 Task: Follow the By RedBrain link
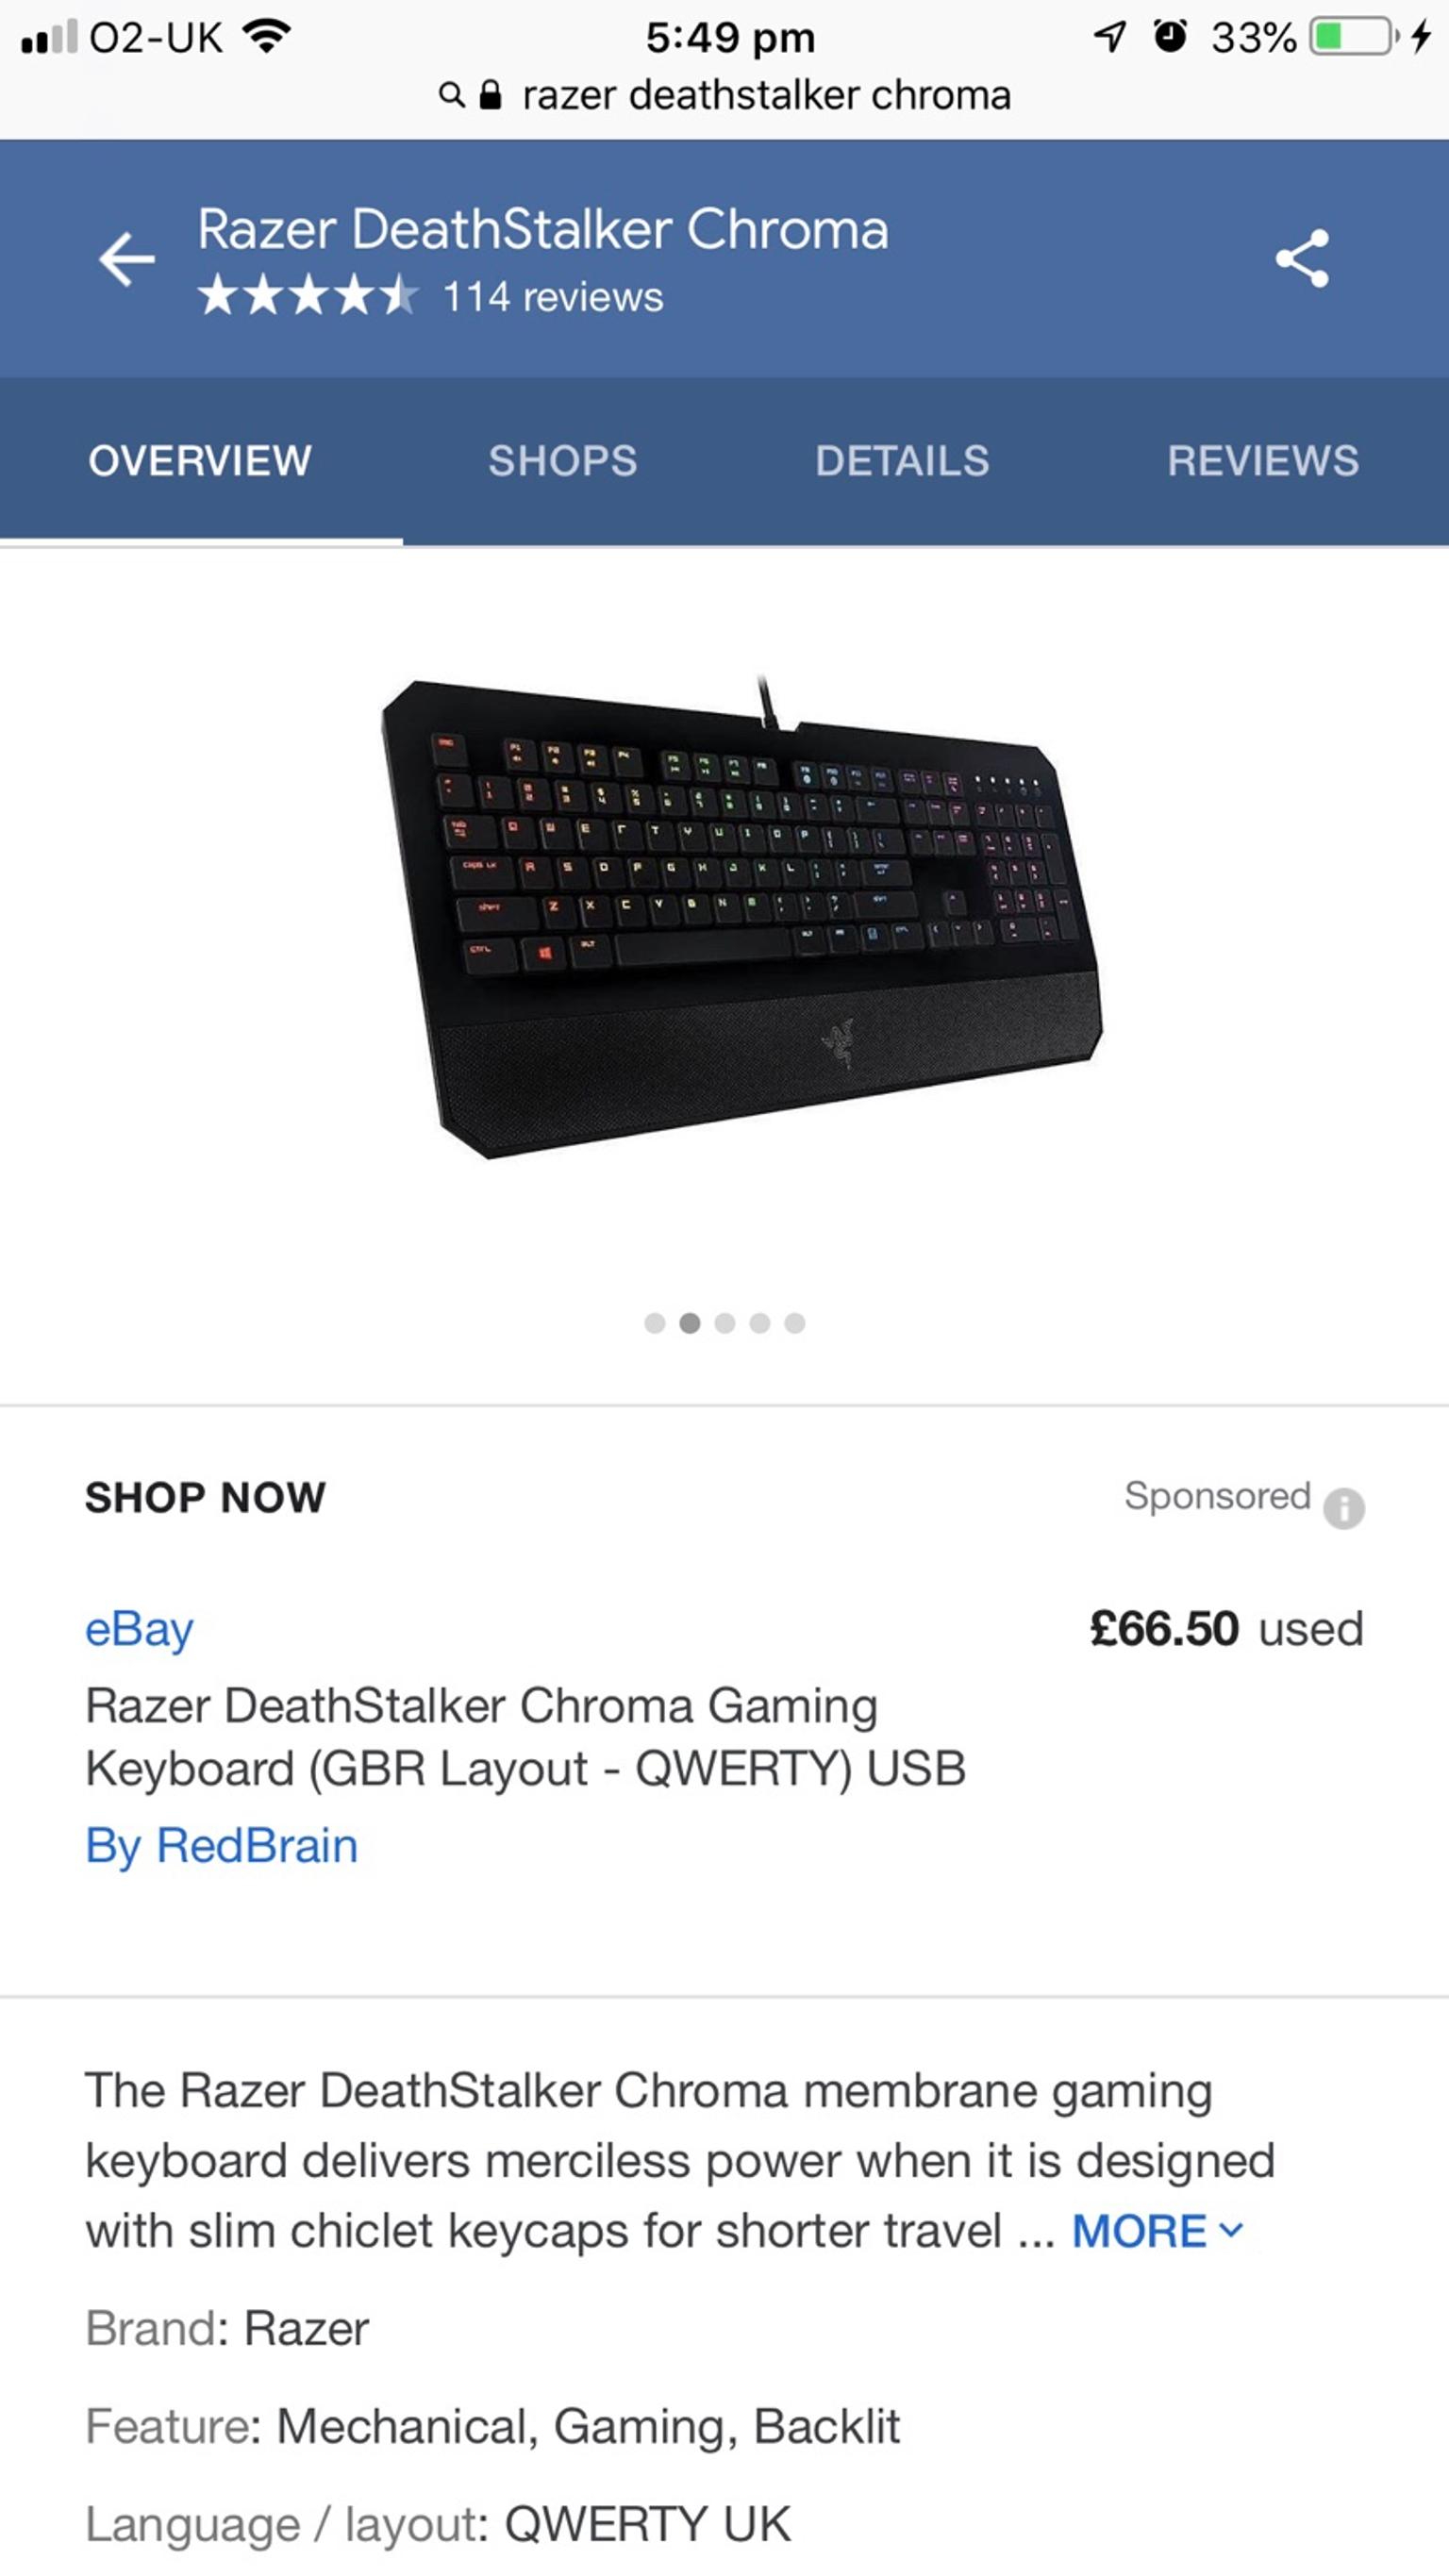click(x=222, y=1846)
